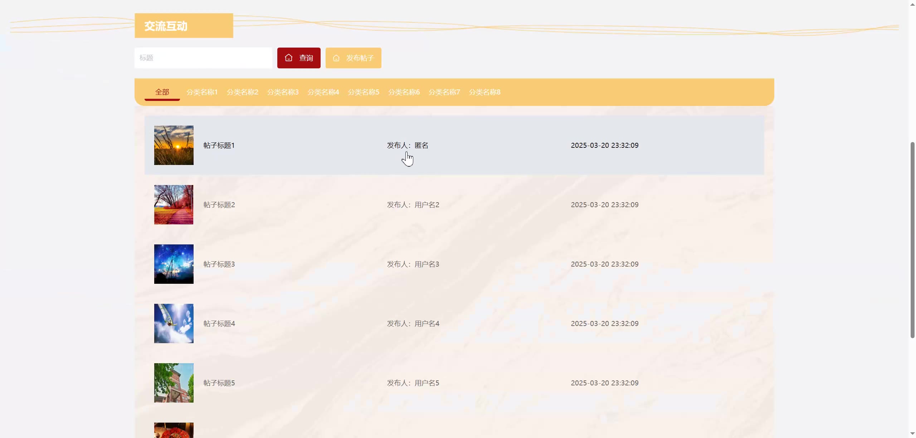This screenshot has height=438, width=916.
Task: Click the vertical page scrollbar thumb
Action: pos(912,240)
